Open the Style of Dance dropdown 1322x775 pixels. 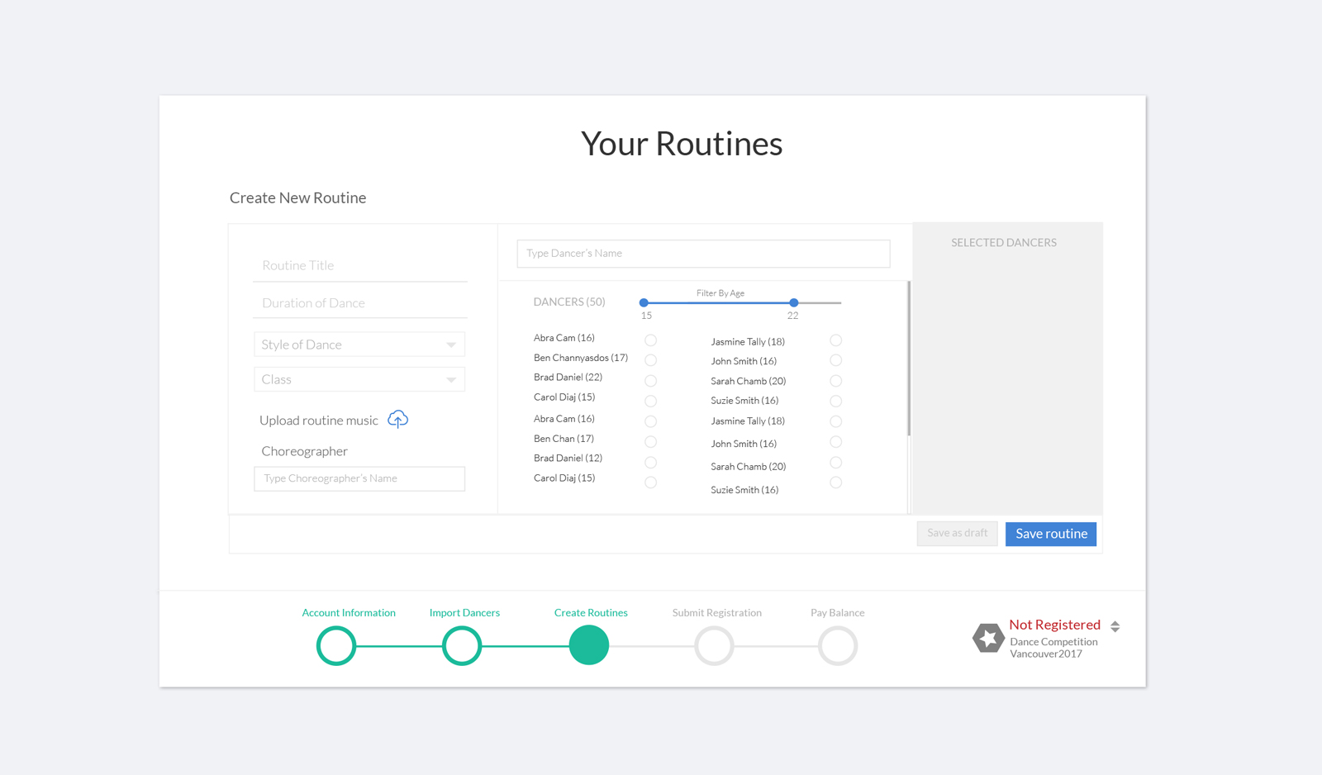tap(359, 345)
